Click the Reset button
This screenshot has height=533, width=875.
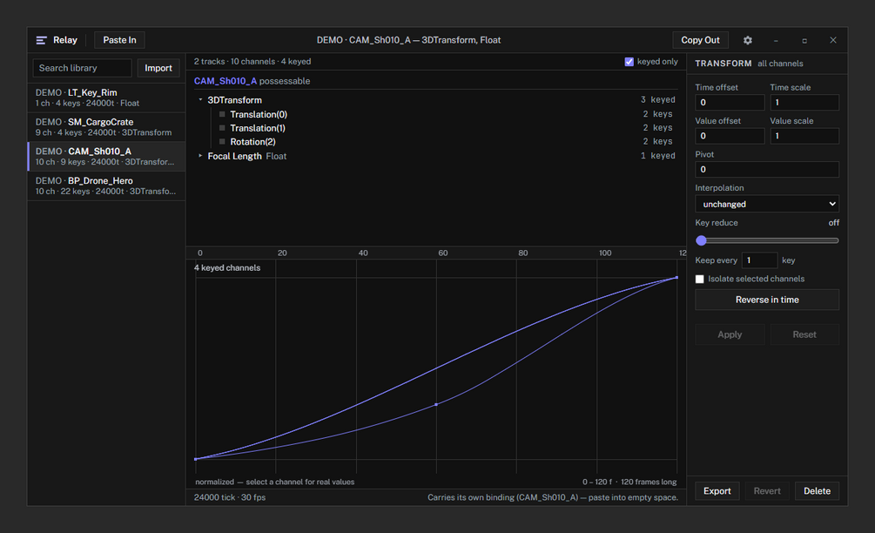coord(804,334)
